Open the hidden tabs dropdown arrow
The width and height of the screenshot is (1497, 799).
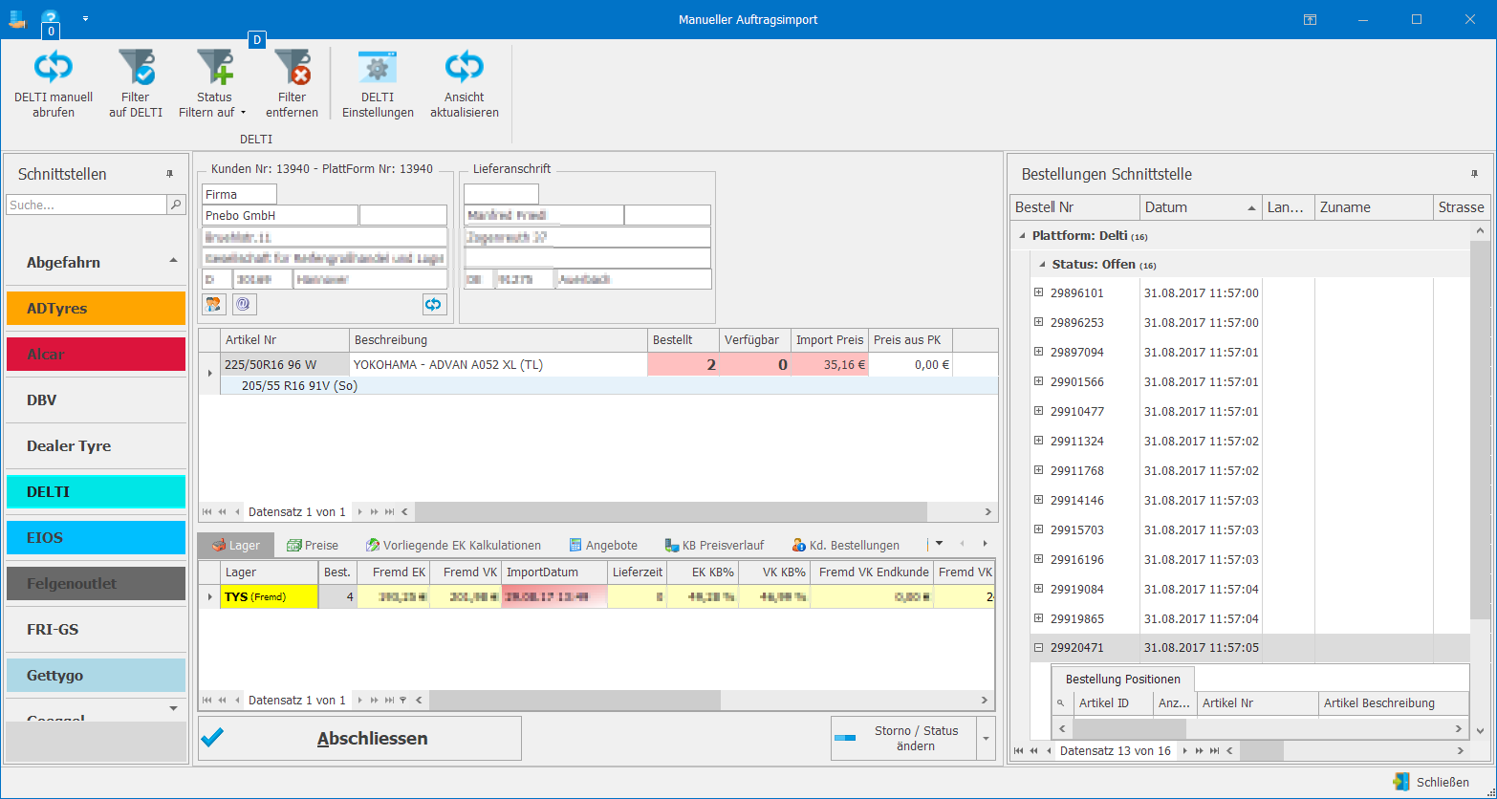tap(940, 544)
